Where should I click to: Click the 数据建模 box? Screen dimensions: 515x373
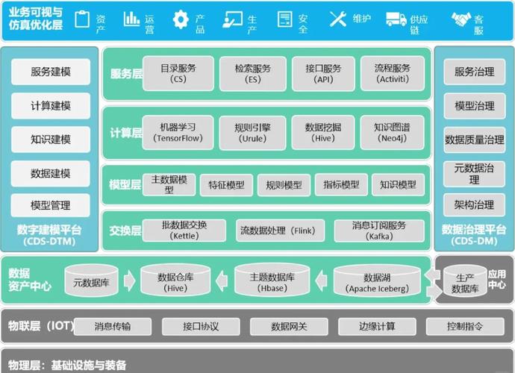pyautogui.click(x=51, y=173)
